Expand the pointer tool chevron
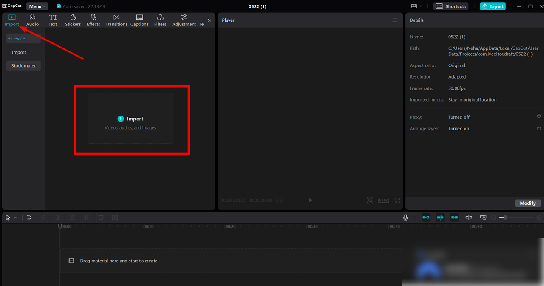Screen dimensions: 544x286 (16, 218)
